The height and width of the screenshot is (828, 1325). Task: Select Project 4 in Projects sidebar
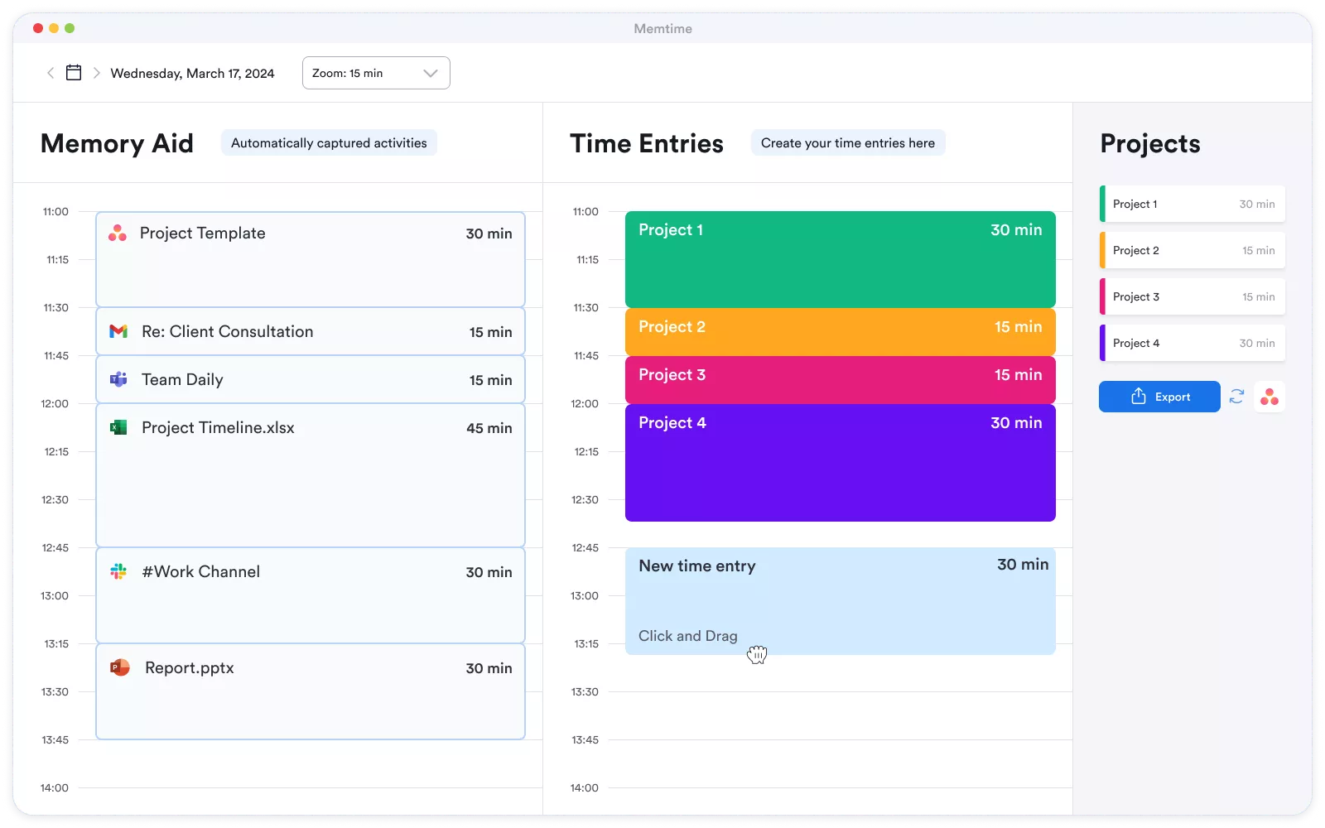(1192, 343)
